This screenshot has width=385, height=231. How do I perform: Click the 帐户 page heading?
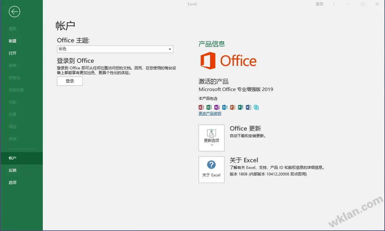pyautogui.click(x=65, y=25)
